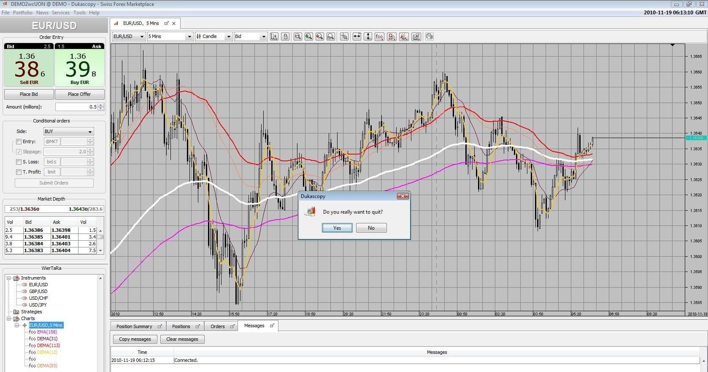The image size is (708, 372).
Task: Click the Place Offer button
Action: [79, 94]
